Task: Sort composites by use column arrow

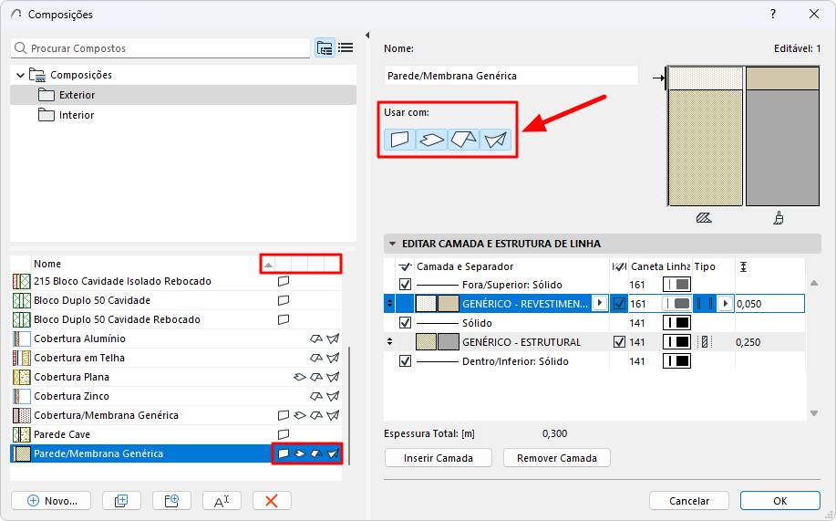Action: (x=269, y=265)
